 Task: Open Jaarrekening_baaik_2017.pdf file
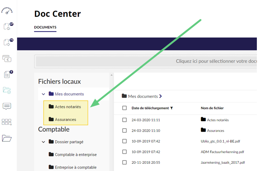coord(223,163)
